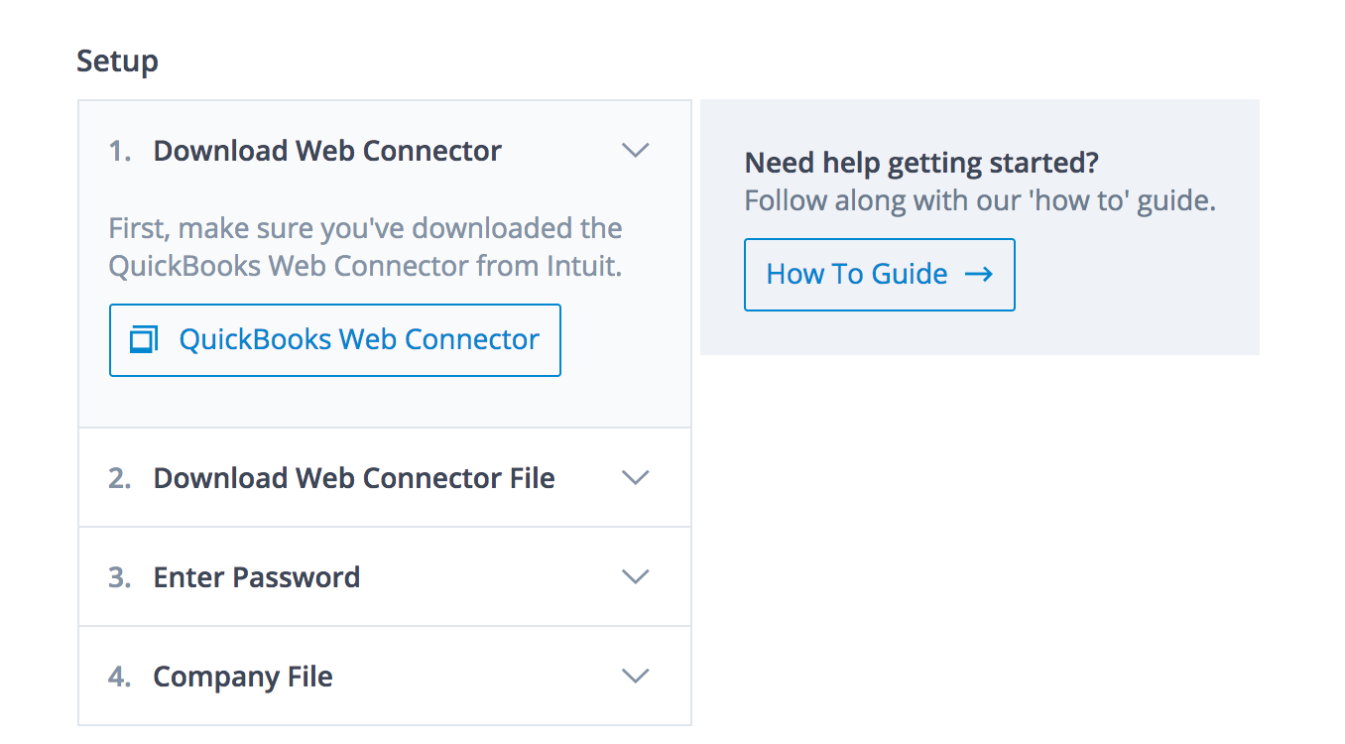Expand the Enter Password section chevron
Viewport: 1345px width, 744px height.
pos(635,577)
